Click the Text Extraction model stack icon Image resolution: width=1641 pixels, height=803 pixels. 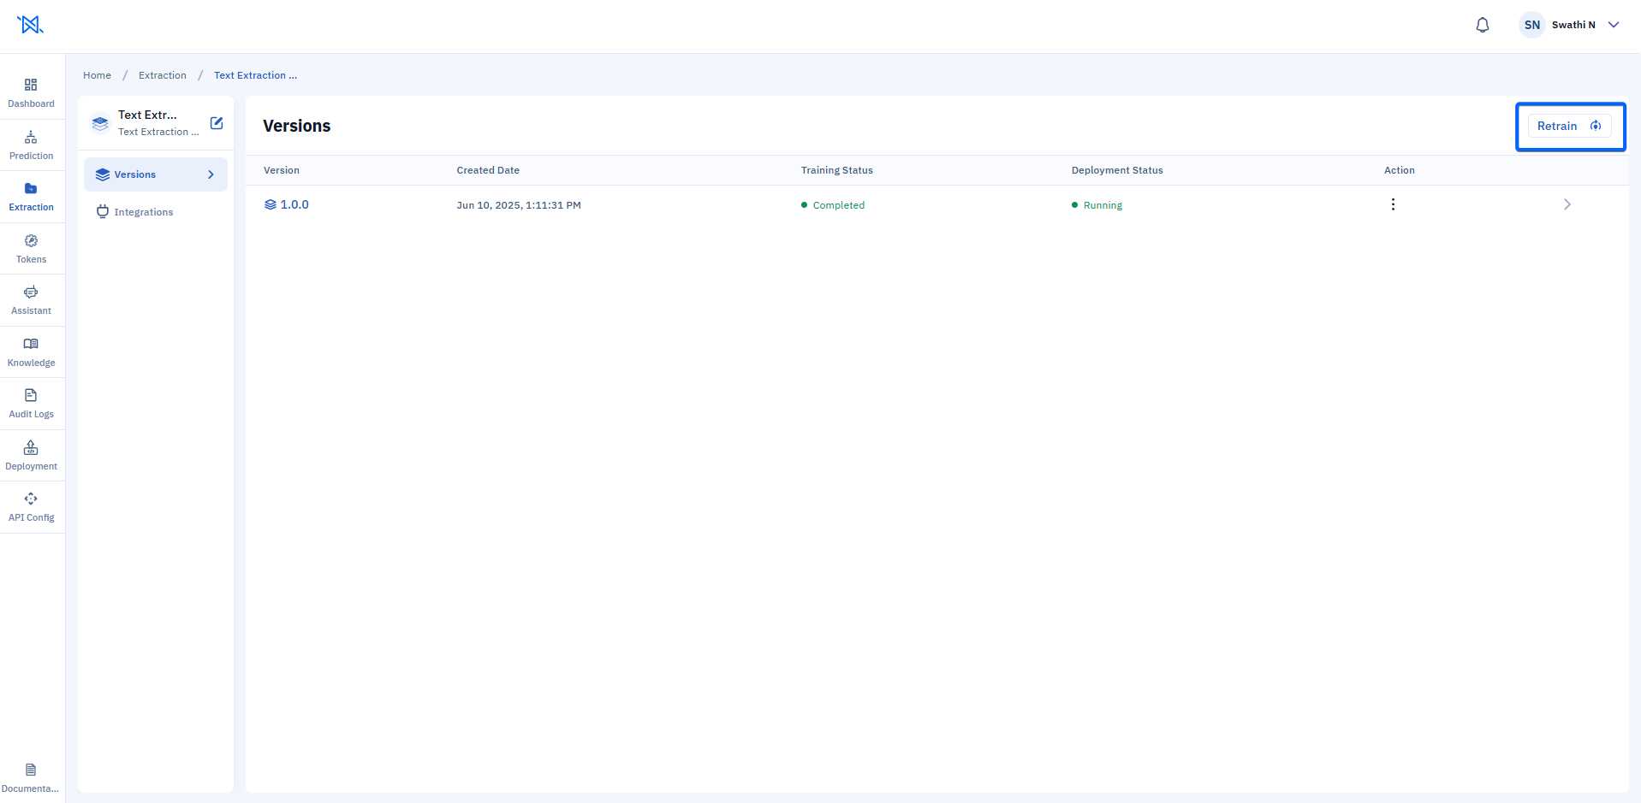(x=100, y=123)
